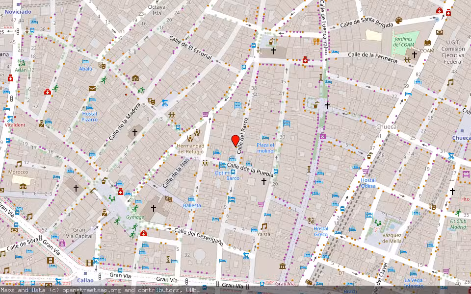Select the church cross below Calle dee la Puebla
Viewport: 471px width, 294px height.
tap(264, 181)
